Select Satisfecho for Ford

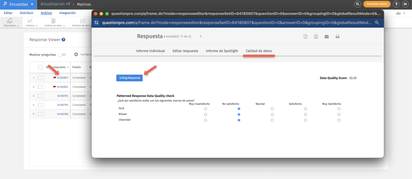point(306,109)
